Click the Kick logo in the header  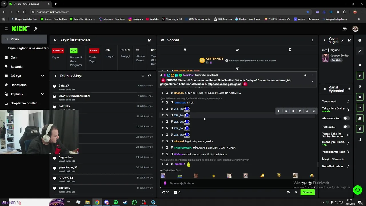pos(21,29)
